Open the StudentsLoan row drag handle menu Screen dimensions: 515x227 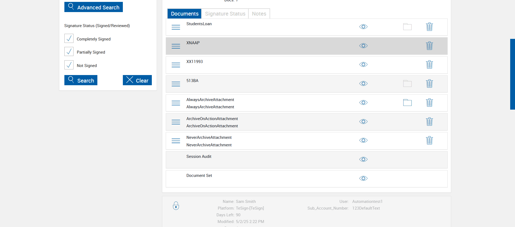coord(176,27)
